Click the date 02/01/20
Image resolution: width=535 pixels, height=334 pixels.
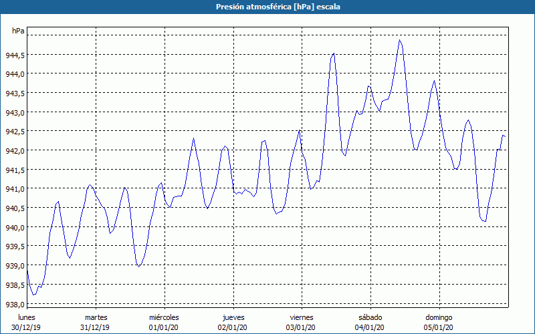click(232, 327)
